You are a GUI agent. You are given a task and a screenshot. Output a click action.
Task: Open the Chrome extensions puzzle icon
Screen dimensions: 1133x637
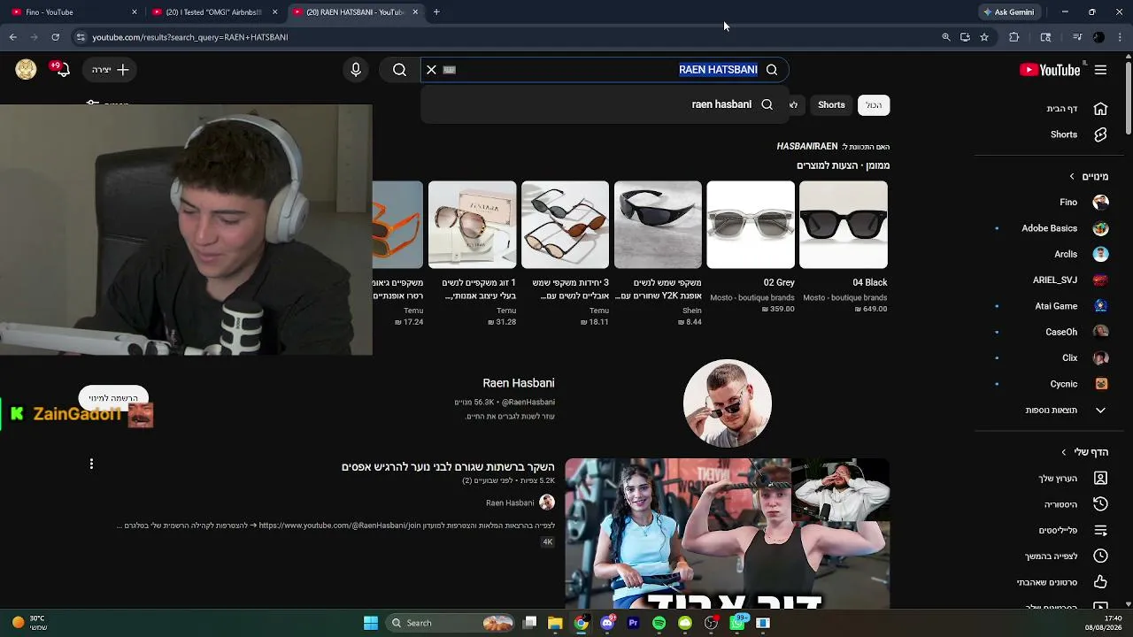[x=1014, y=37]
